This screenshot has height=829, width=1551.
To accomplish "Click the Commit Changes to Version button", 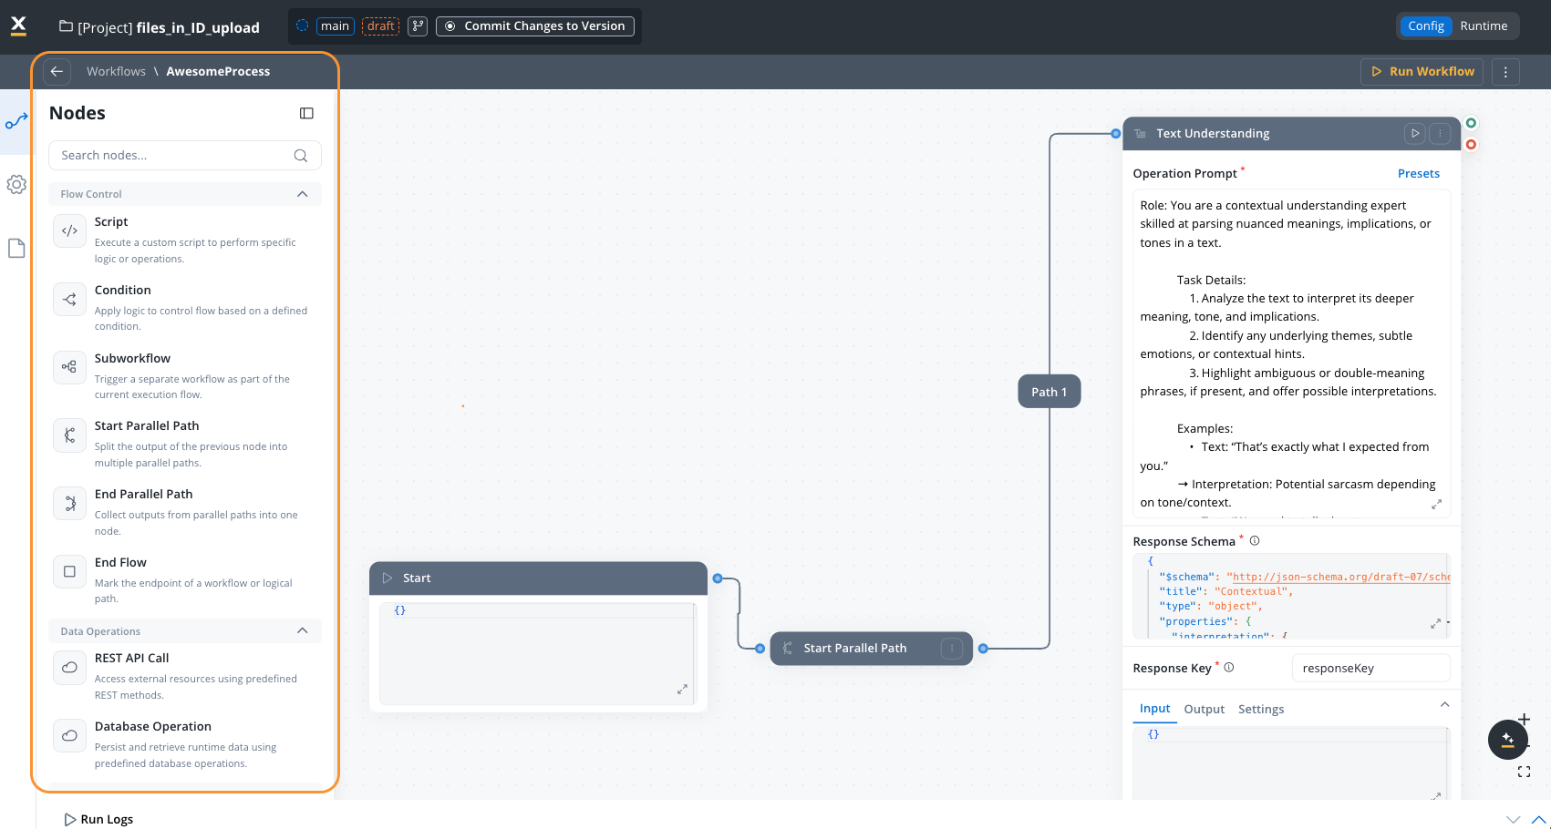I will [x=535, y=26].
